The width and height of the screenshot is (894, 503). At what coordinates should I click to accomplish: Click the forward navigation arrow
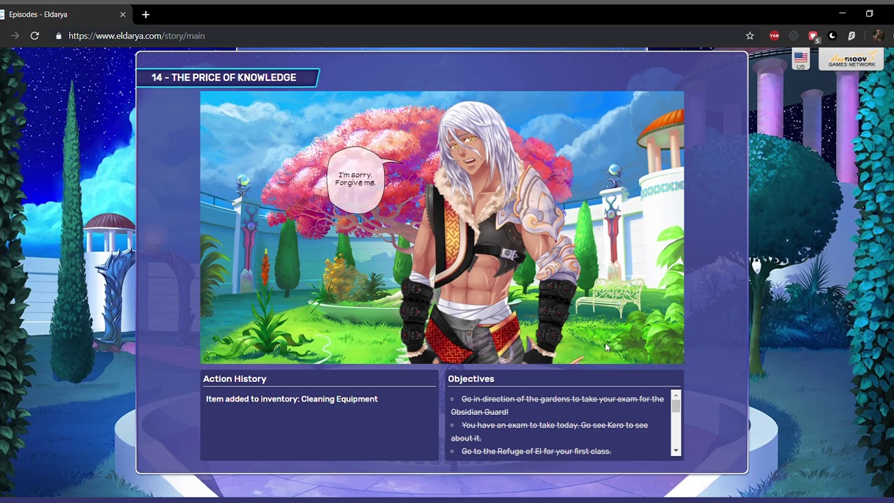coord(15,36)
